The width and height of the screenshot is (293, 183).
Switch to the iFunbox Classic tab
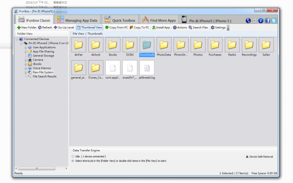pos(34,20)
